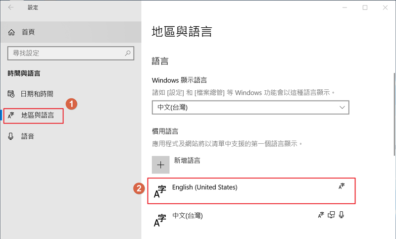Select the English (United States) language entry
396x239 pixels.
(205, 187)
